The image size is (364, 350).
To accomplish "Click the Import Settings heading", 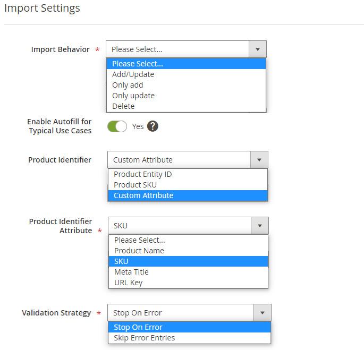I will (x=42, y=8).
